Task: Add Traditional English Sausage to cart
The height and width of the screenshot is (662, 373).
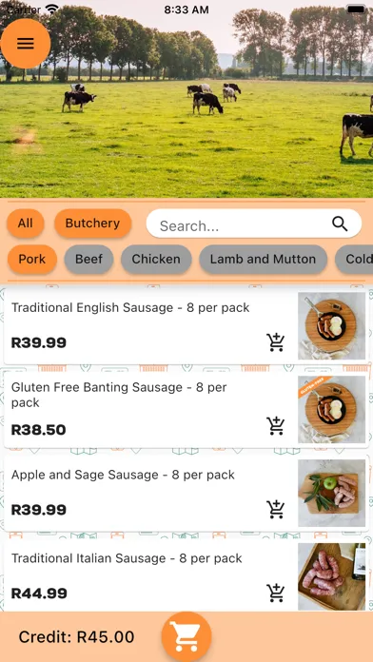Action: 275,342
